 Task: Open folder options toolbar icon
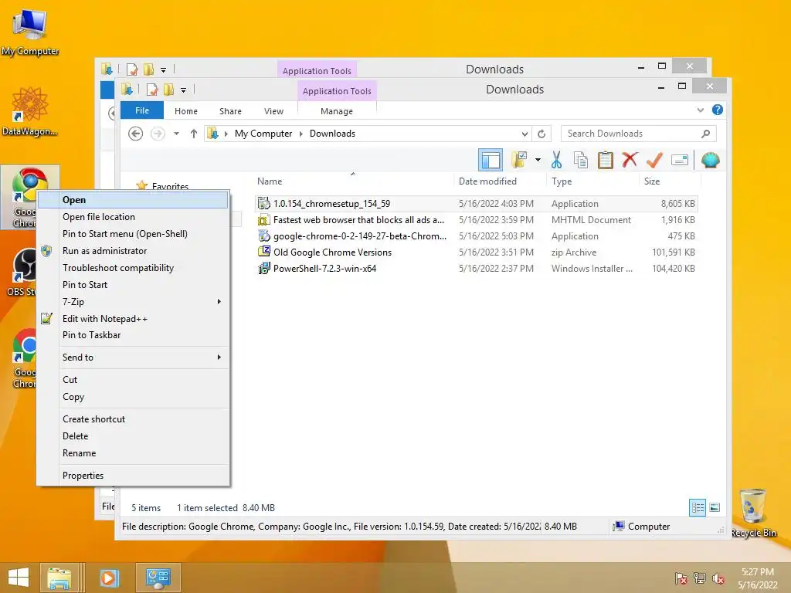[518, 161]
